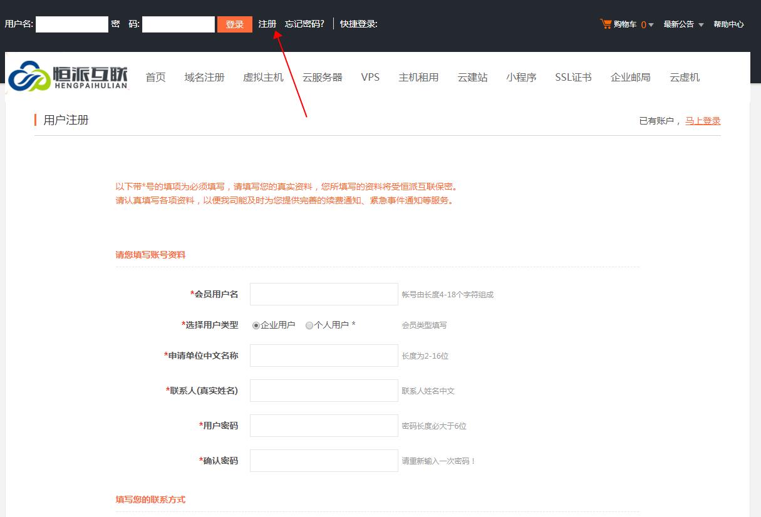Select 虚拟主机 from the navigation bar
Viewport: 761px width, 517px height.
[263, 77]
